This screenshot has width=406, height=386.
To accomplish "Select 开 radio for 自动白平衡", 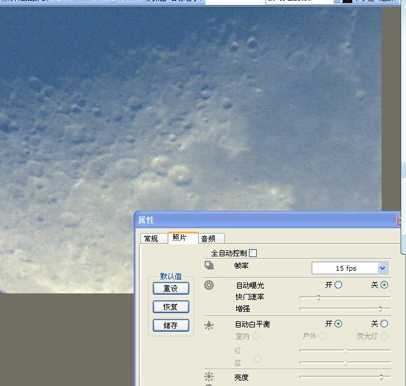I will pos(338,324).
